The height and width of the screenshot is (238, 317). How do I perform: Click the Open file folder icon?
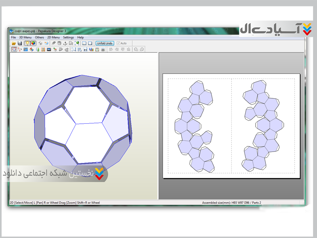[14, 43]
